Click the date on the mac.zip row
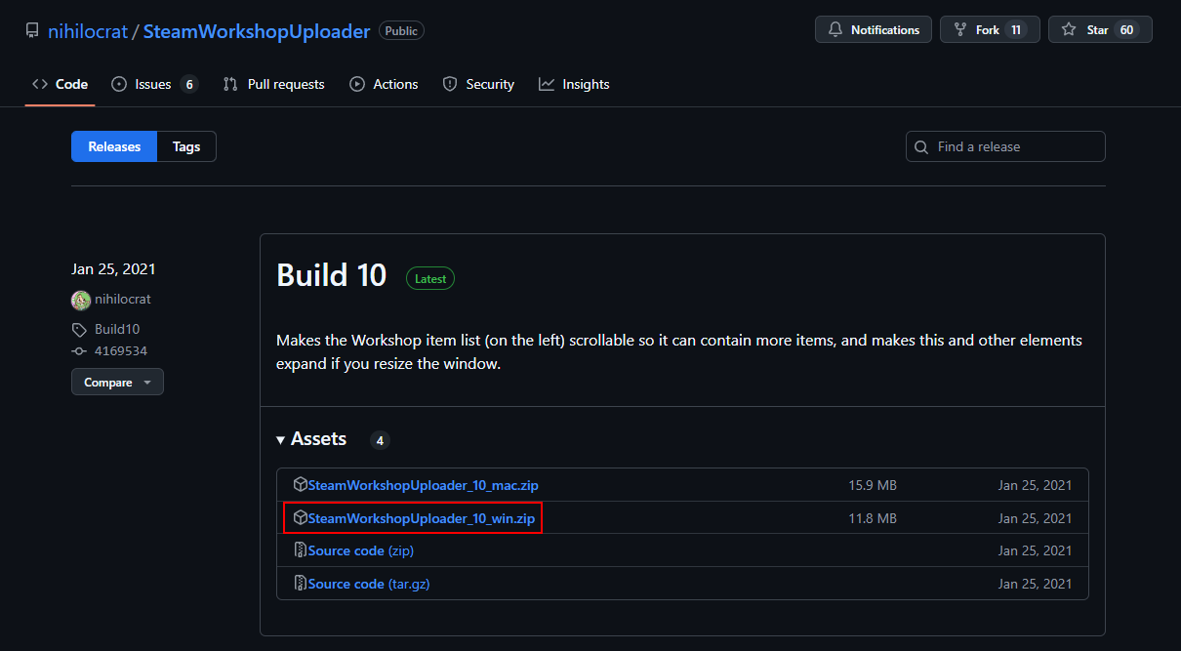1181x651 pixels. pos(1035,485)
